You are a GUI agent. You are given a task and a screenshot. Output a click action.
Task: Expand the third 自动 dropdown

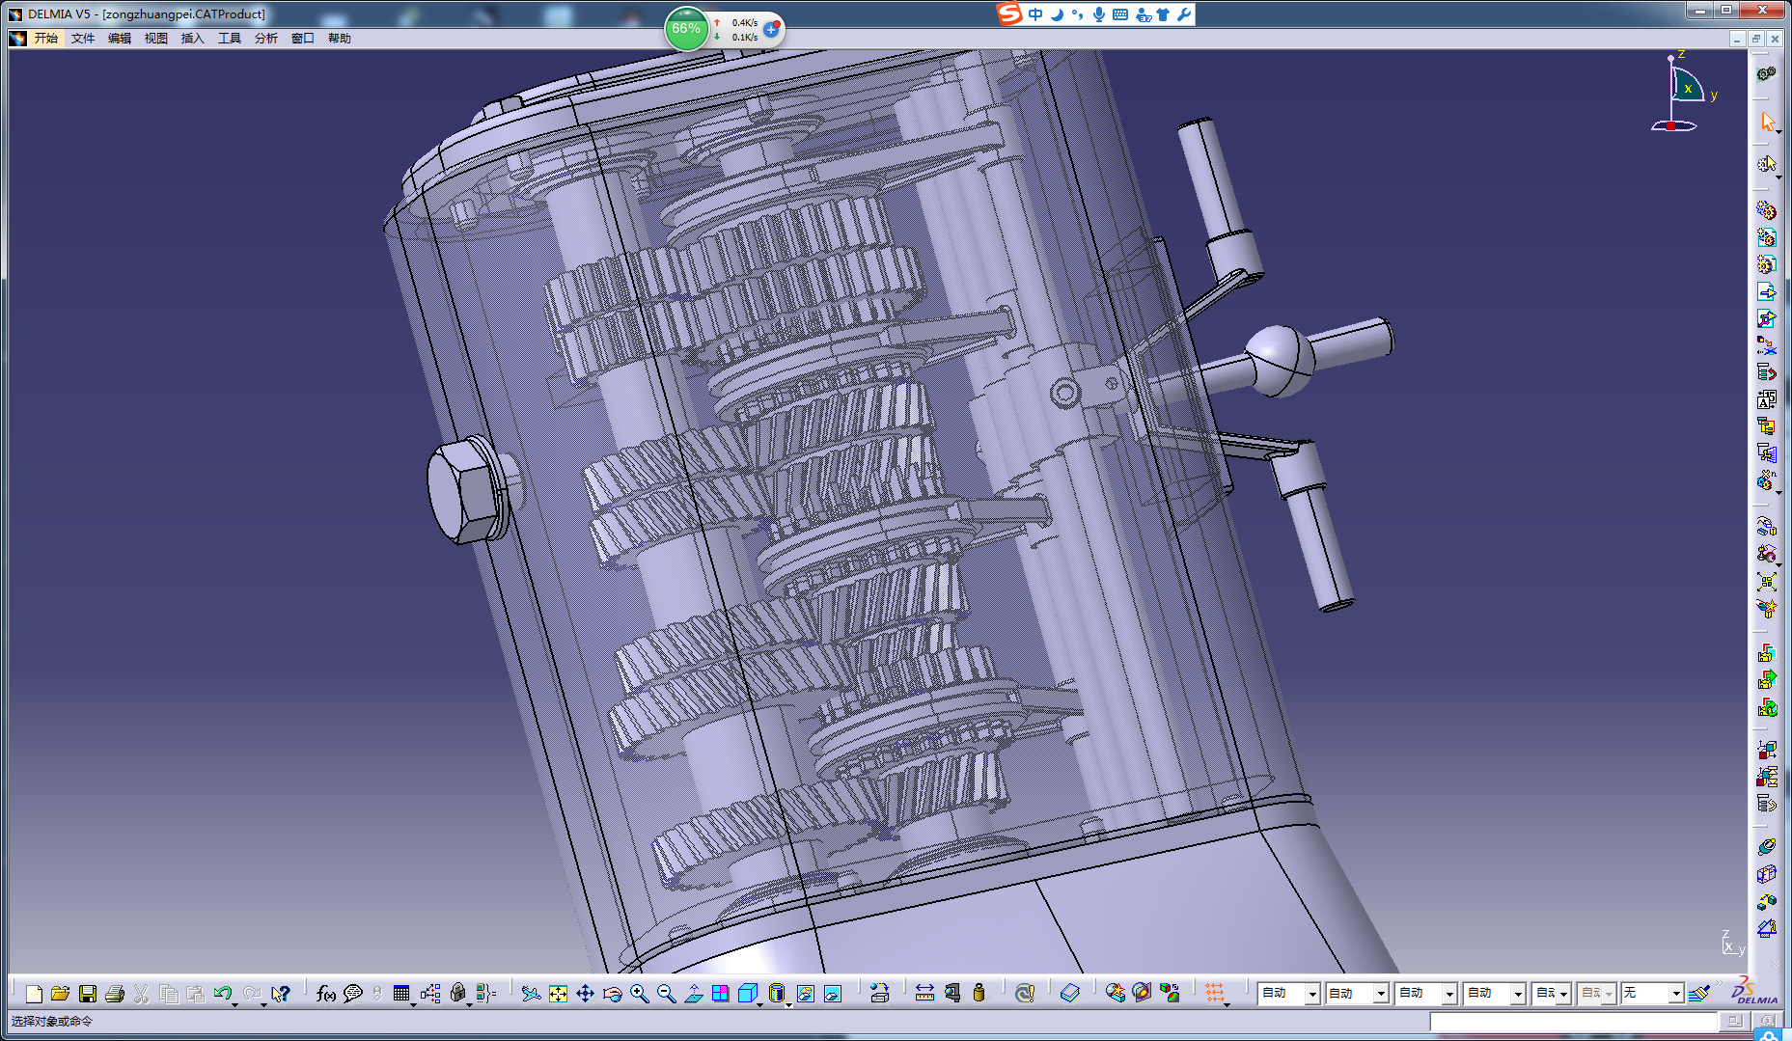(x=1449, y=994)
